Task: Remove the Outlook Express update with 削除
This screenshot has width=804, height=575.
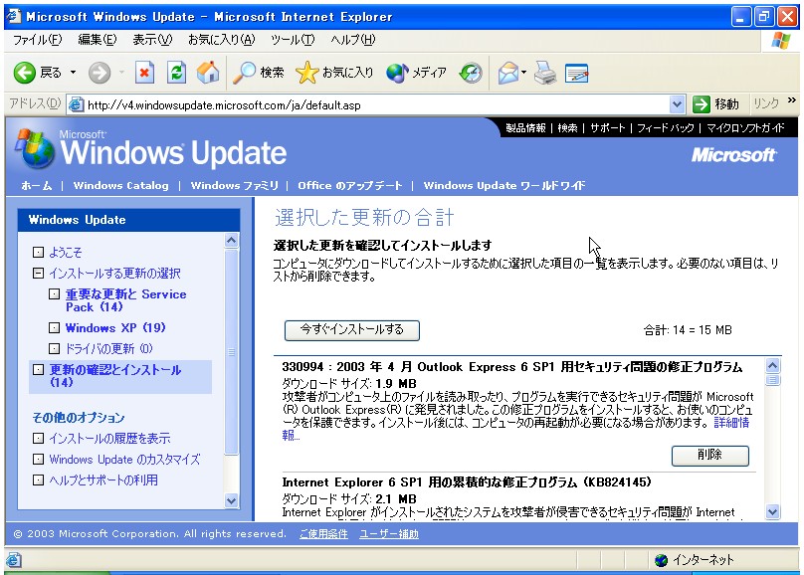Action: pyautogui.click(x=710, y=456)
